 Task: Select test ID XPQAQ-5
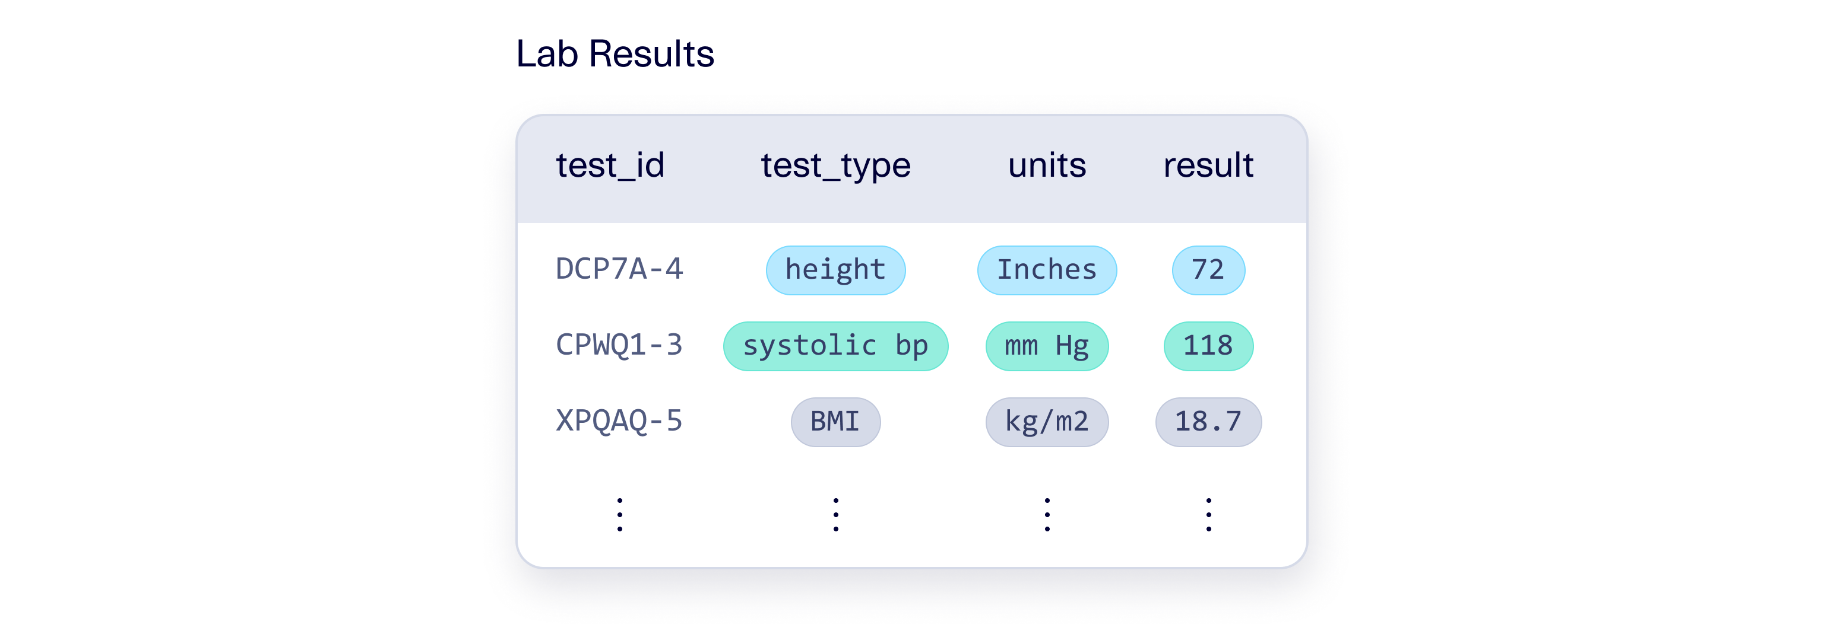pyautogui.click(x=619, y=421)
